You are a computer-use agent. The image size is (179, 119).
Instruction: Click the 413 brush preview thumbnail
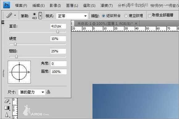coord(34,16)
